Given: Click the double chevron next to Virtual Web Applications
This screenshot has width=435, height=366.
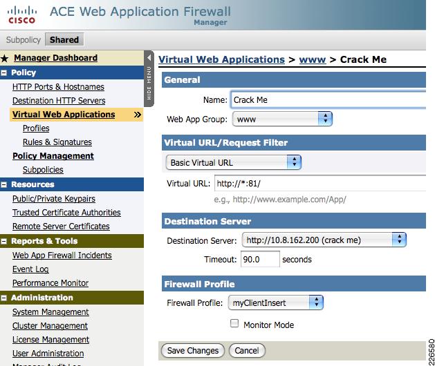Looking at the screenshot, I should click(138, 115).
